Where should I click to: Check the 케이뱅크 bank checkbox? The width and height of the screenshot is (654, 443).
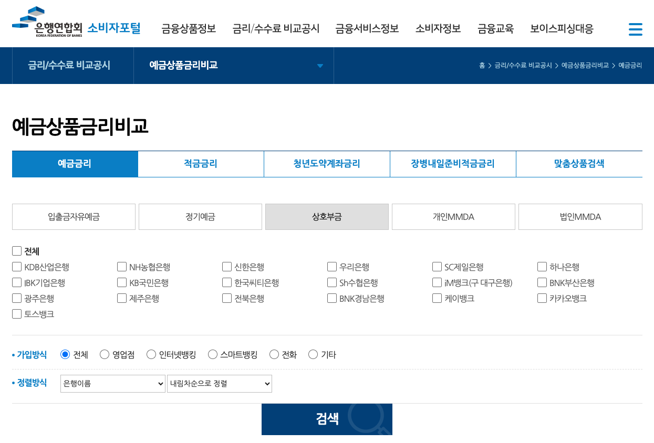437,298
